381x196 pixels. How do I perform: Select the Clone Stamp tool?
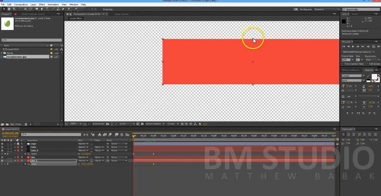click(x=58, y=9)
